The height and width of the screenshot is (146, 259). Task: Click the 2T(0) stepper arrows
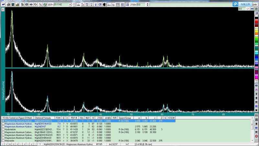pyautogui.click(x=148, y=5)
